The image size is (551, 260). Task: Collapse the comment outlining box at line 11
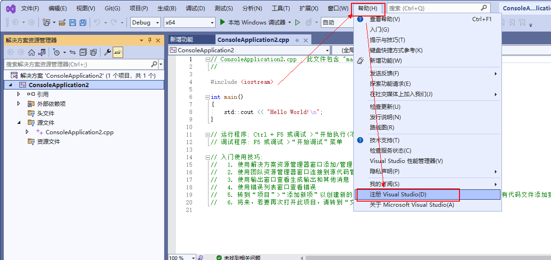(208, 135)
